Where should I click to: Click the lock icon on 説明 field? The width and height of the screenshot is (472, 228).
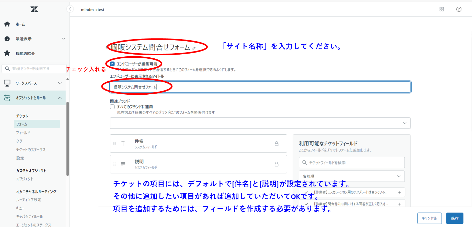tap(276, 164)
